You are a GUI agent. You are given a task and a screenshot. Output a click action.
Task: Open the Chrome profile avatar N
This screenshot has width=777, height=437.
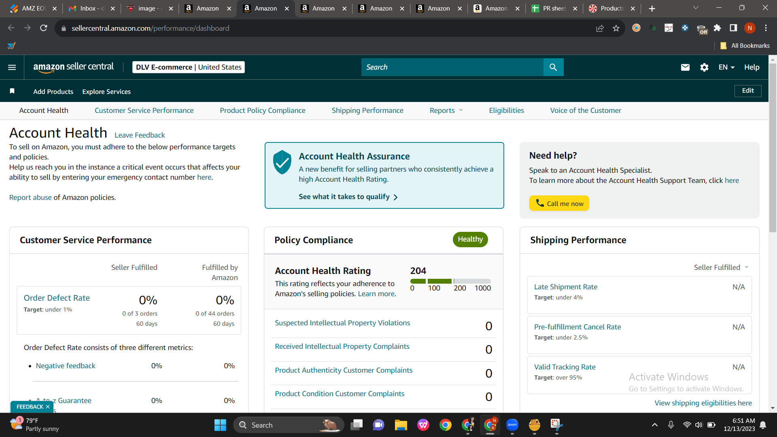pos(749,28)
